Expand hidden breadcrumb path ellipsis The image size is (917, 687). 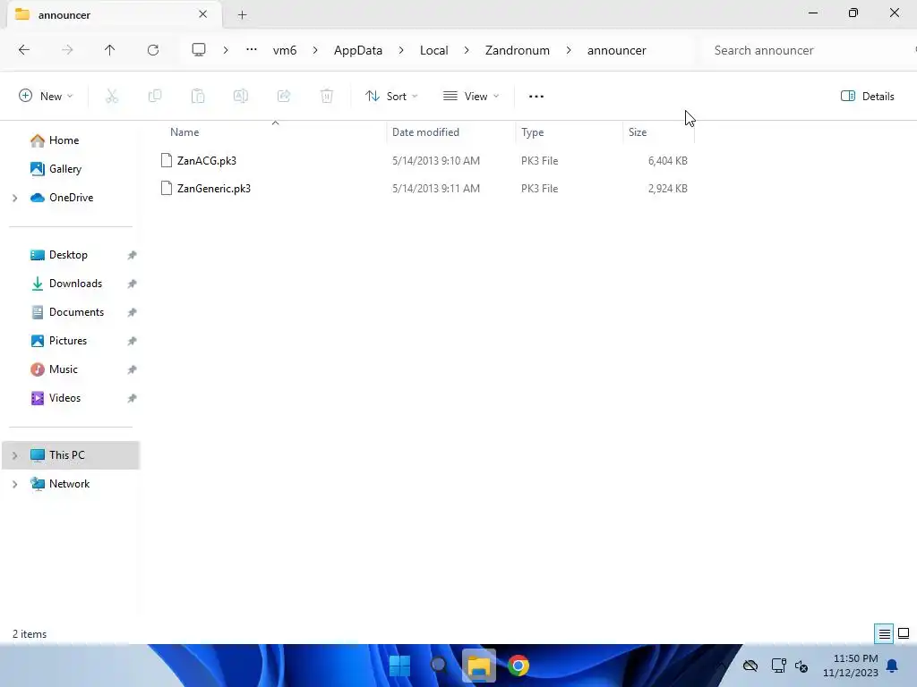pyautogui.click(x=252, y=50)
